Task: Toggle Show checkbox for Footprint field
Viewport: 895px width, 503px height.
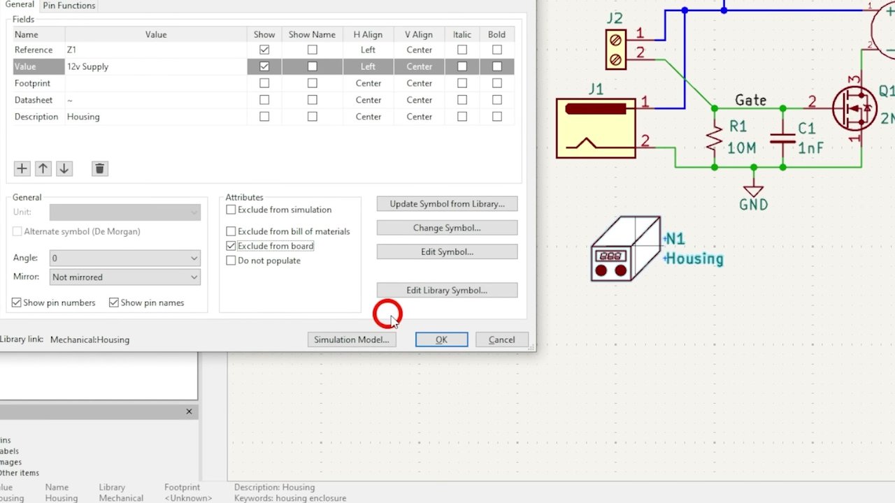Action: click(x=264, y=83)
